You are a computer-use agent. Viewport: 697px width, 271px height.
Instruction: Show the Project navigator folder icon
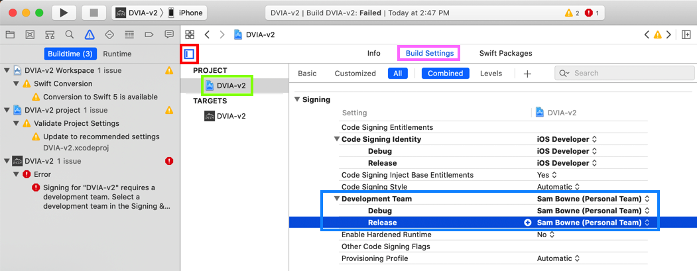(10, 34)
